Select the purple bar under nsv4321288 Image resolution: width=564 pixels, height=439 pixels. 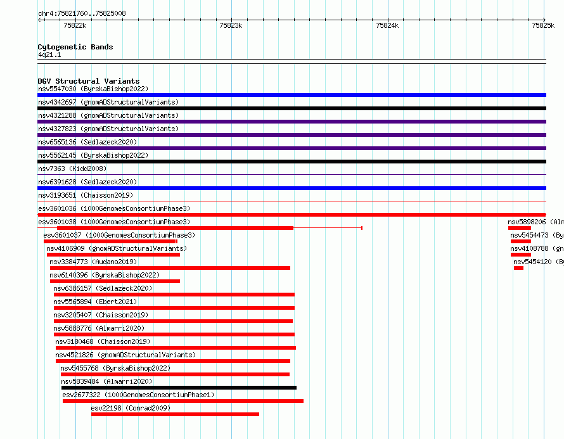[292, 122]
